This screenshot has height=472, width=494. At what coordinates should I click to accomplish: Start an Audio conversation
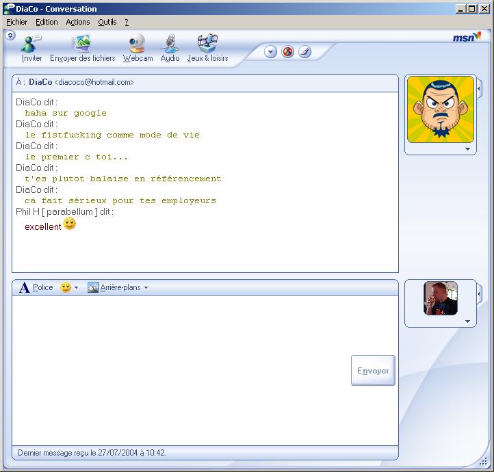(170, 48)
